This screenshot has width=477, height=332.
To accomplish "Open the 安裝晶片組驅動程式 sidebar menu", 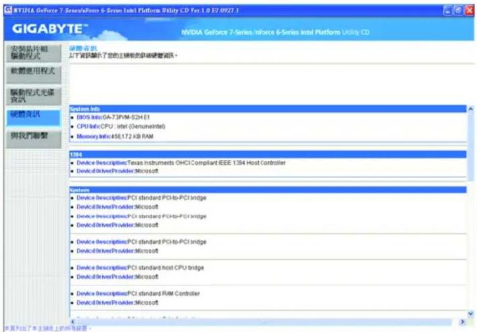I will point(33,53).
